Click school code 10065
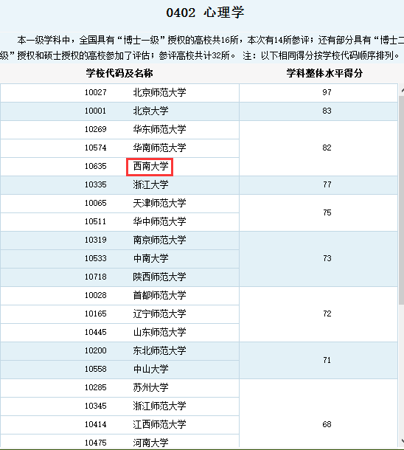404x450 pixels. (x=96, y=203)
